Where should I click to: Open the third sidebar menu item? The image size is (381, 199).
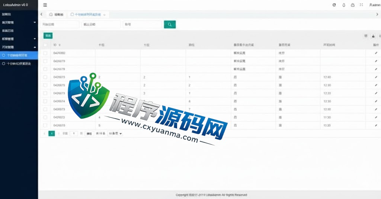point(19,31)
